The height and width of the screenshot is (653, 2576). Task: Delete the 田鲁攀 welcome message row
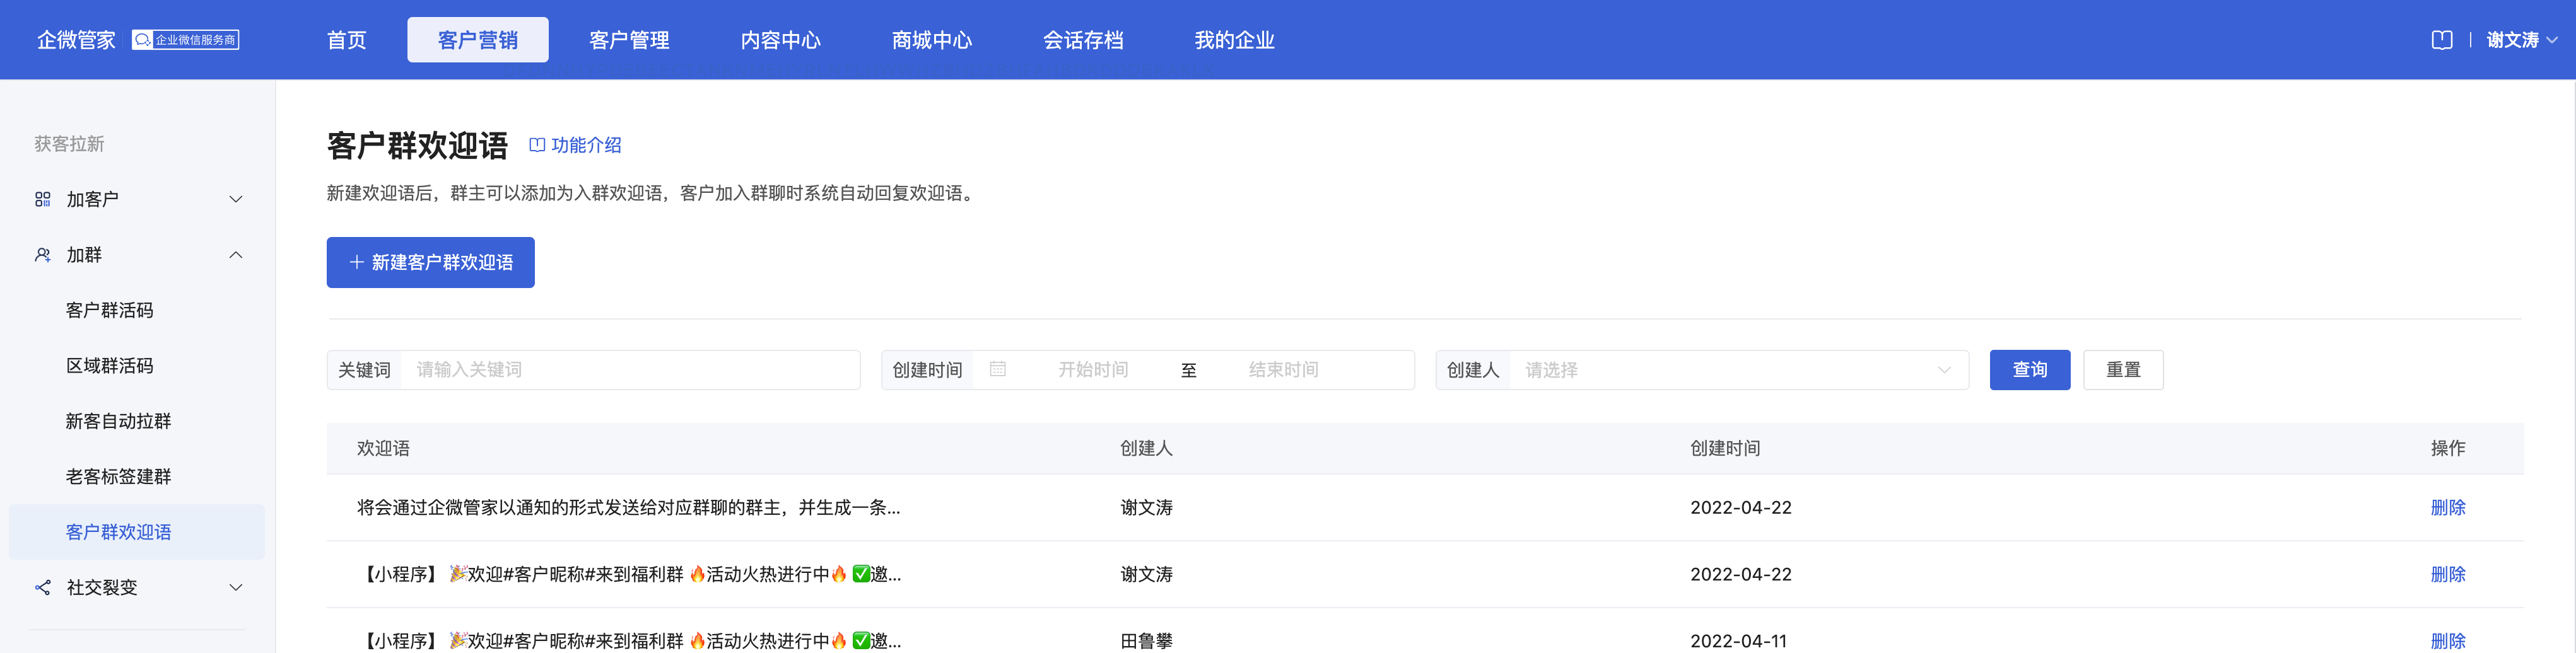(2447, 640)
